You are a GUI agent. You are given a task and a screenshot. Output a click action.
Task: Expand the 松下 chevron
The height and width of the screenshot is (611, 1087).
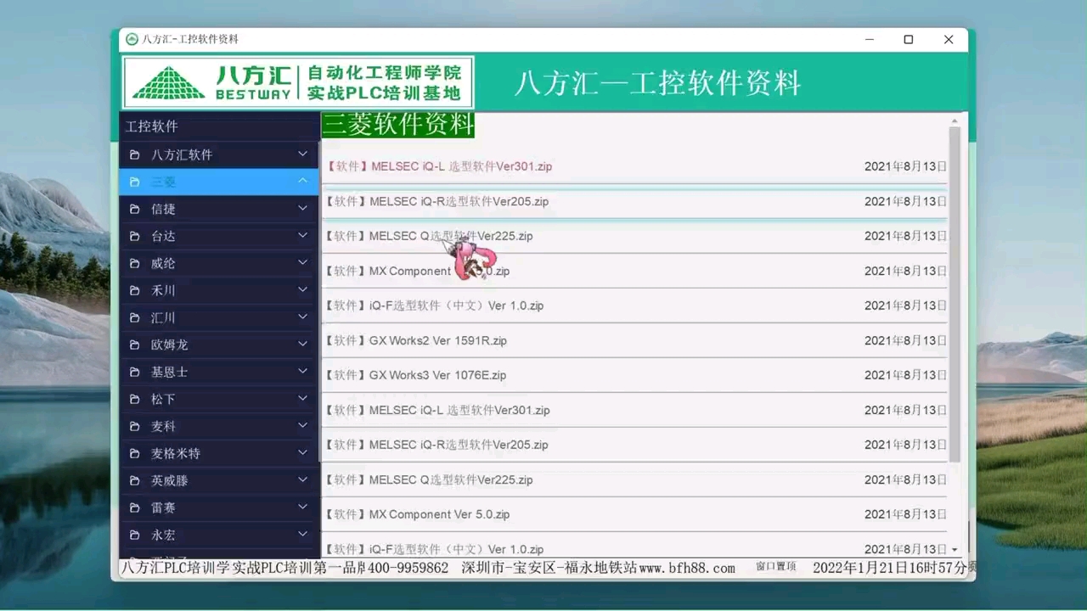pyautogui.click(x=302, y=398)
